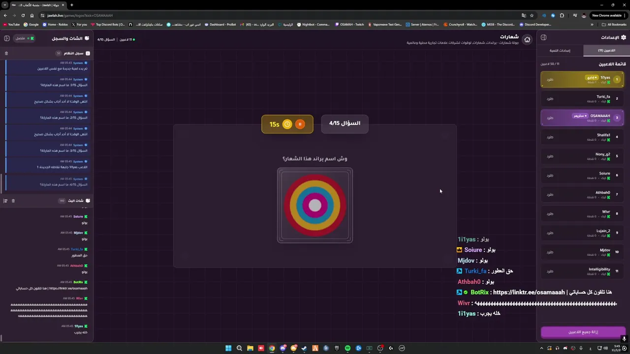Collapse the settings sidebar panel
Viewport: 630px width, 354px height.
[543, 37]
